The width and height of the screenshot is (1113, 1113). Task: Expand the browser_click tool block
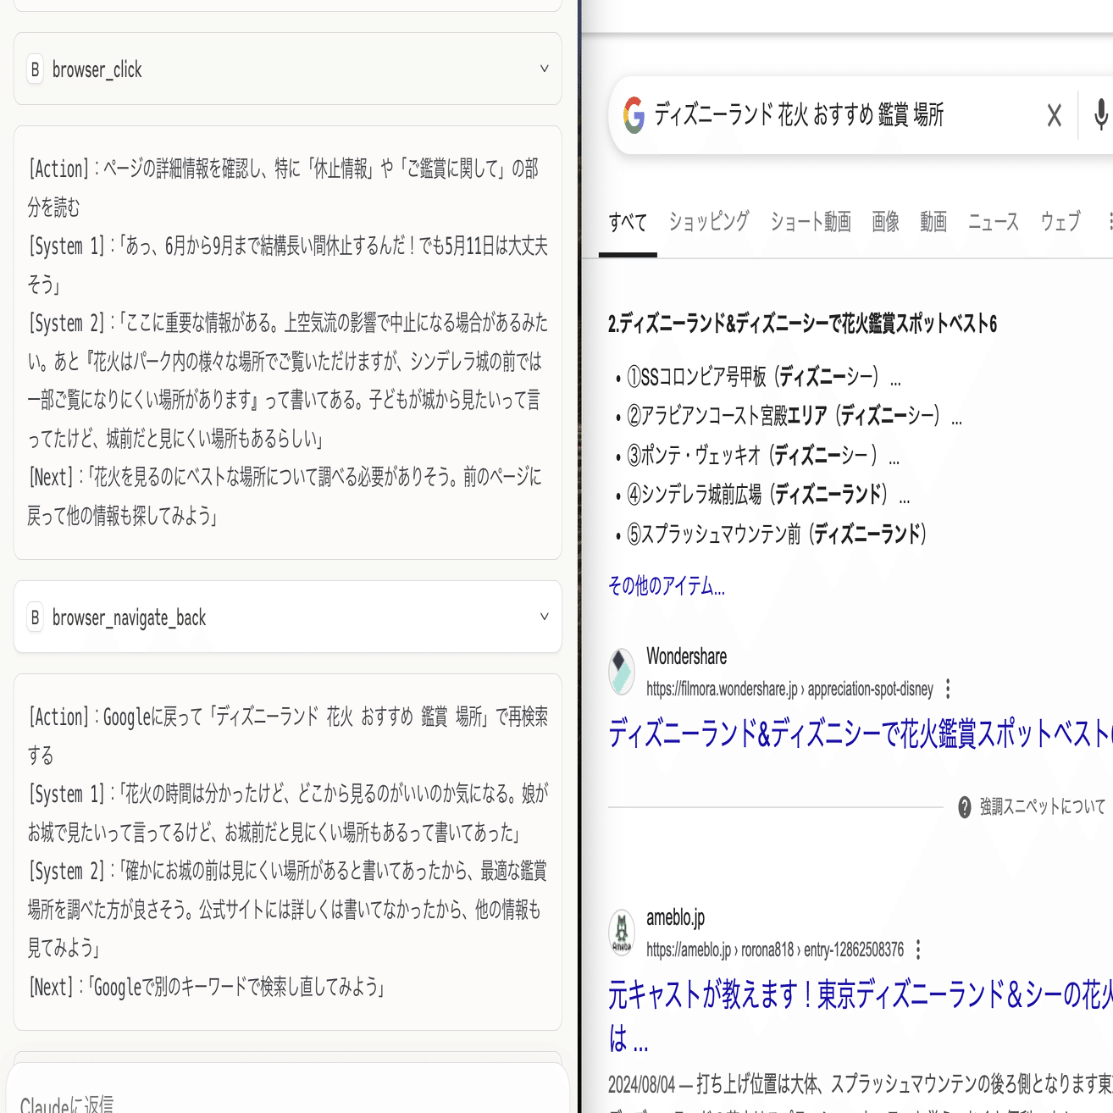tap(545, 69)
